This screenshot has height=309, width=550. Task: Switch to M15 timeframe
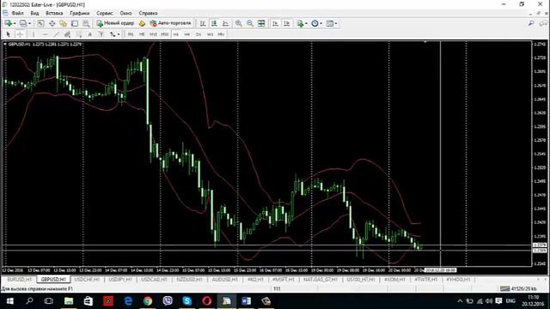click(x=153, y=34)
